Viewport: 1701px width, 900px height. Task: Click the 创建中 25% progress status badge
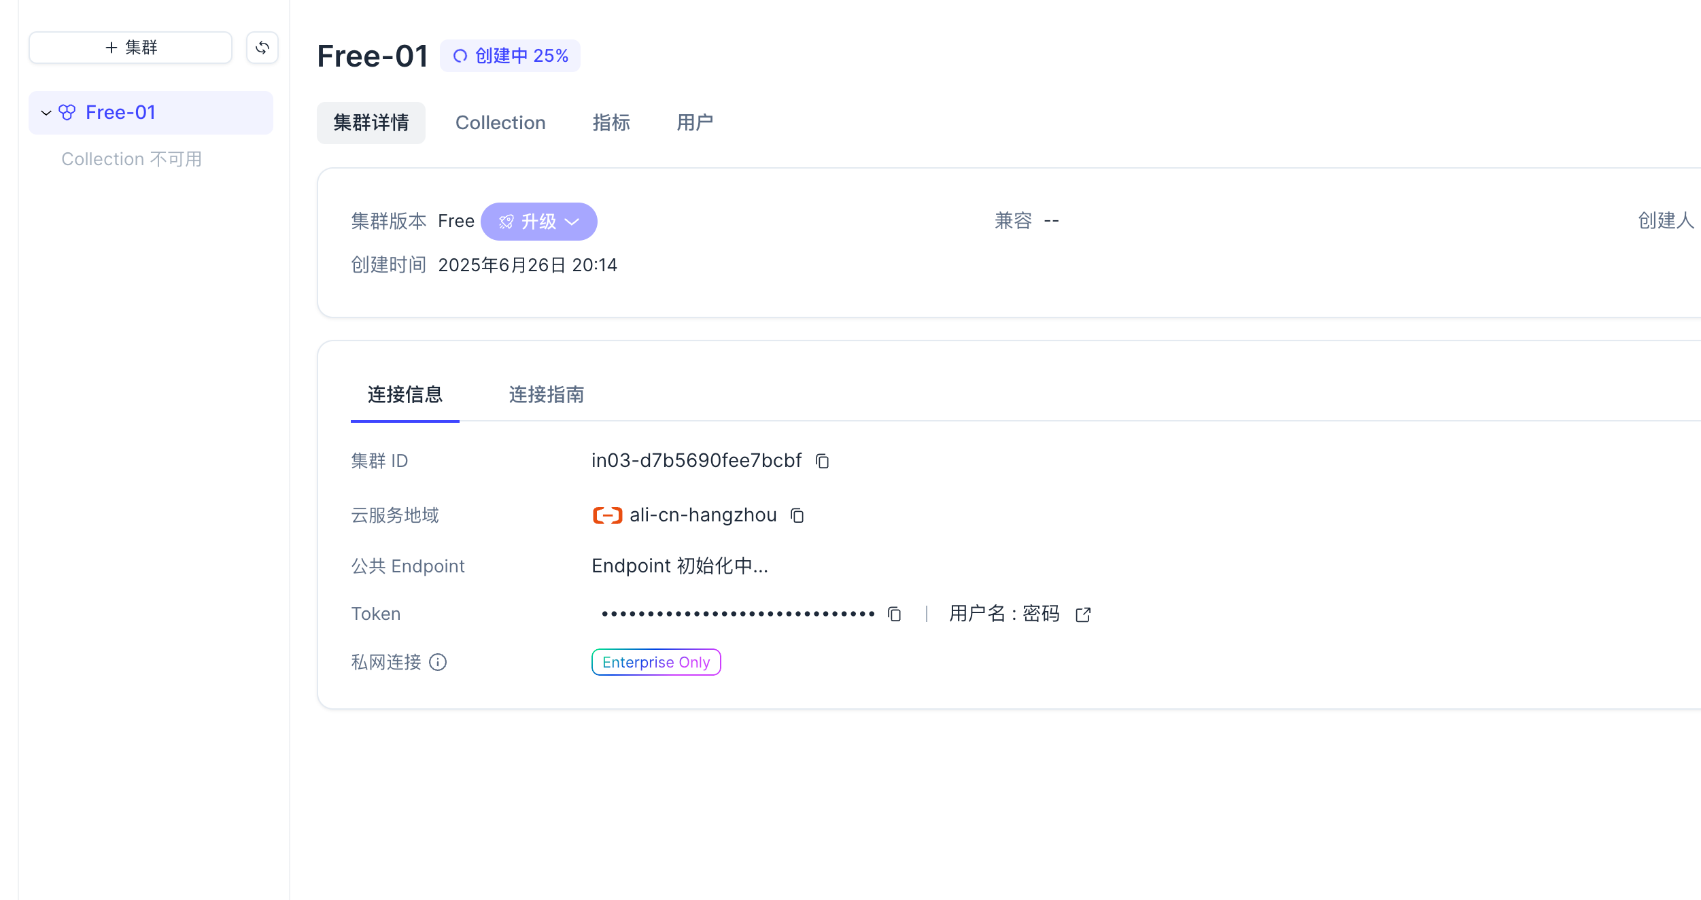510,56
